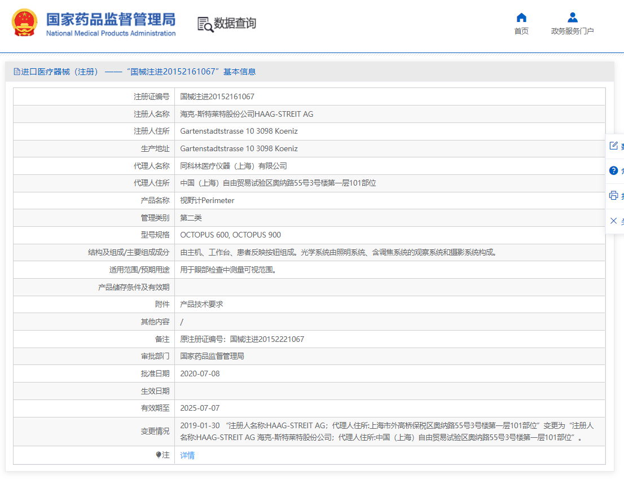Click National Medical Products Administration subtitle
This screenshot has width=624, height=479.
111,33
